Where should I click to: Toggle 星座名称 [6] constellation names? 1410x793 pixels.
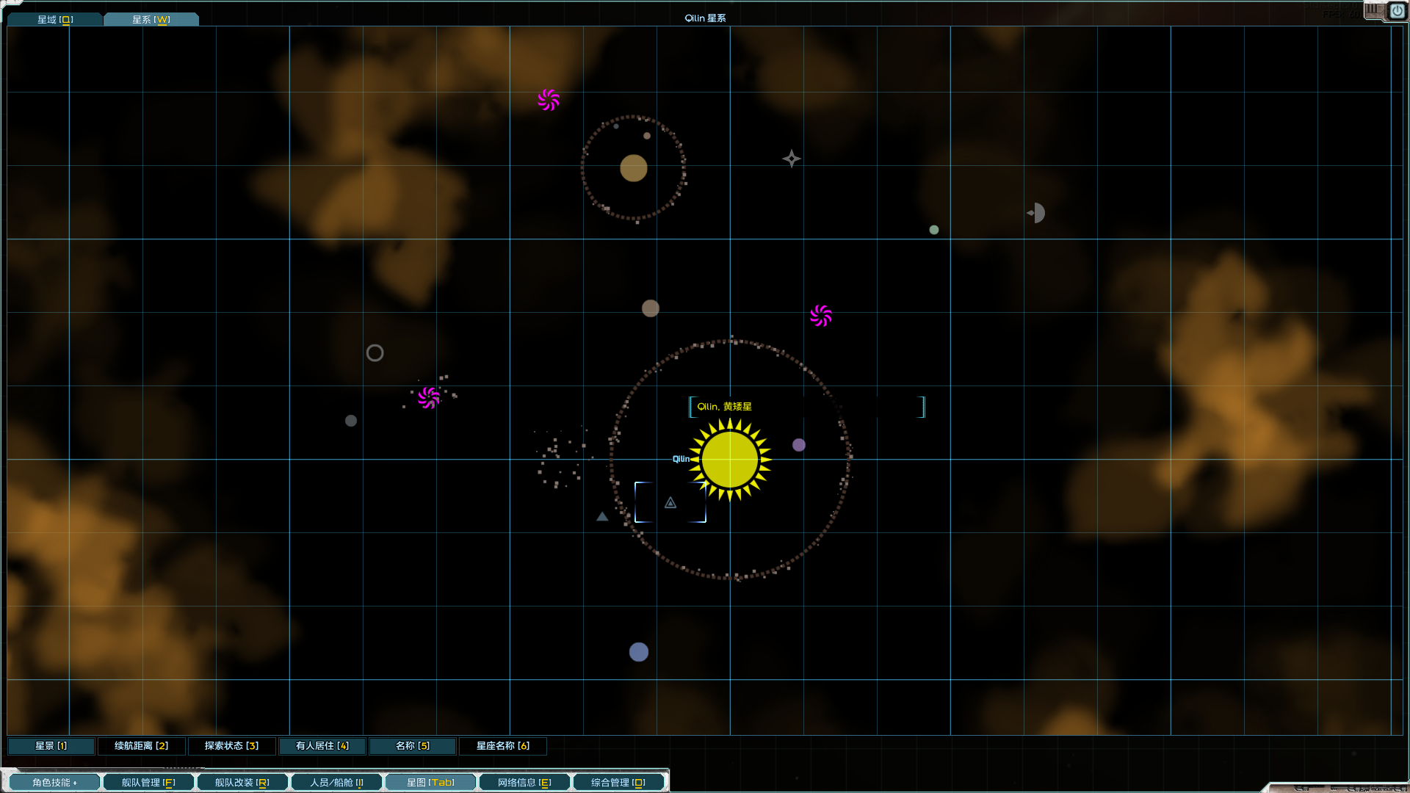[502, 746]
